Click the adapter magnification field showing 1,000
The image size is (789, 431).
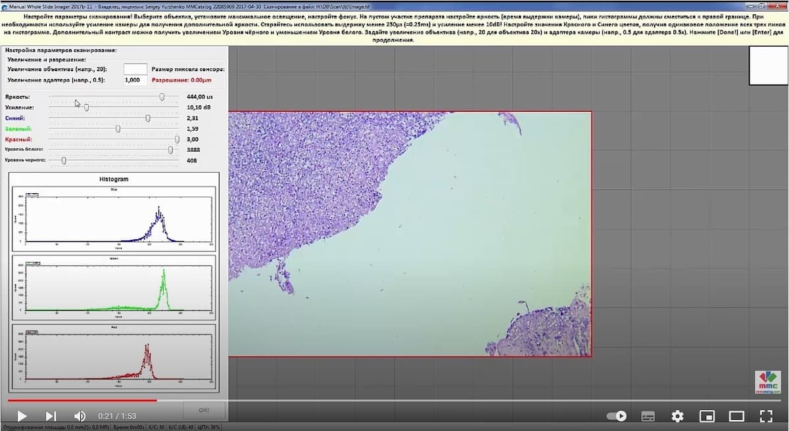tap(135, 80)
